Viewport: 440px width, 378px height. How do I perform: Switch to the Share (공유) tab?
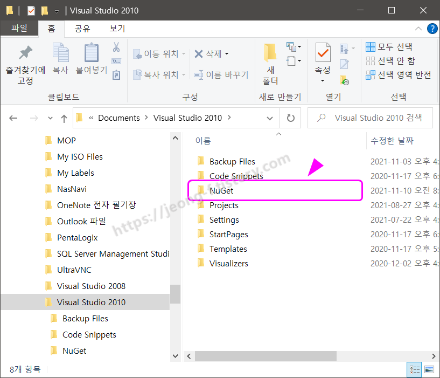(82, 29)
